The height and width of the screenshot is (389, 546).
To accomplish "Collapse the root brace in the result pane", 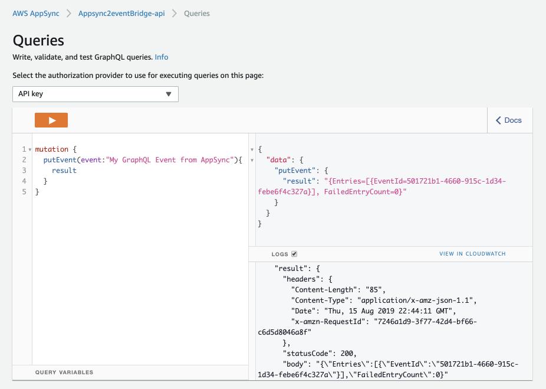I will pos(252,149).
